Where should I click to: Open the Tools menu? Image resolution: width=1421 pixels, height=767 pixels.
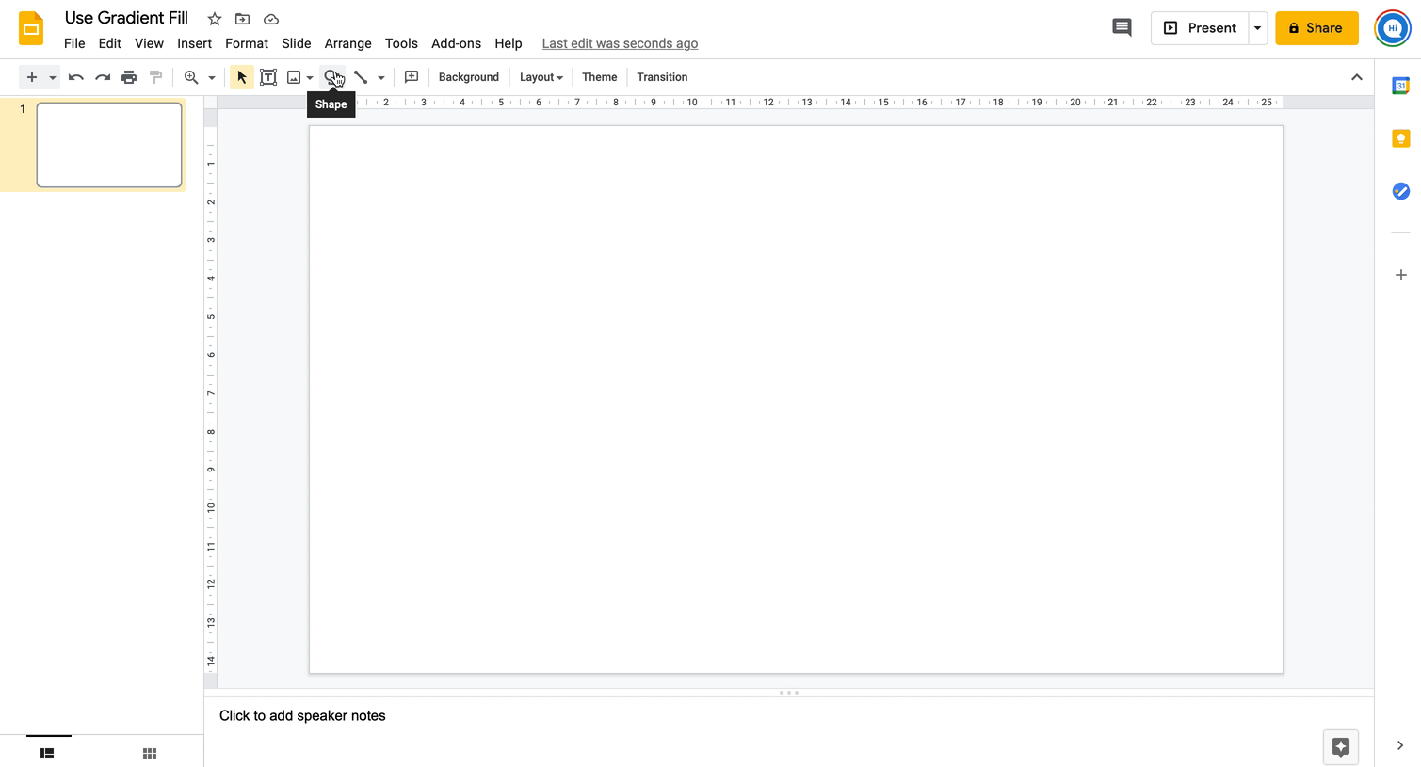tap(401, 43)
